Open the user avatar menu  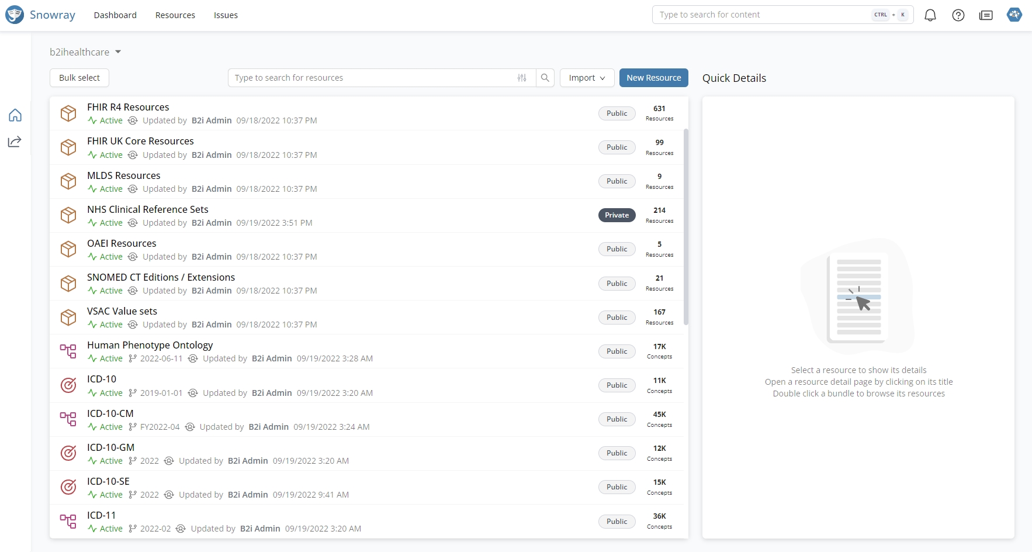[1014, 15]
